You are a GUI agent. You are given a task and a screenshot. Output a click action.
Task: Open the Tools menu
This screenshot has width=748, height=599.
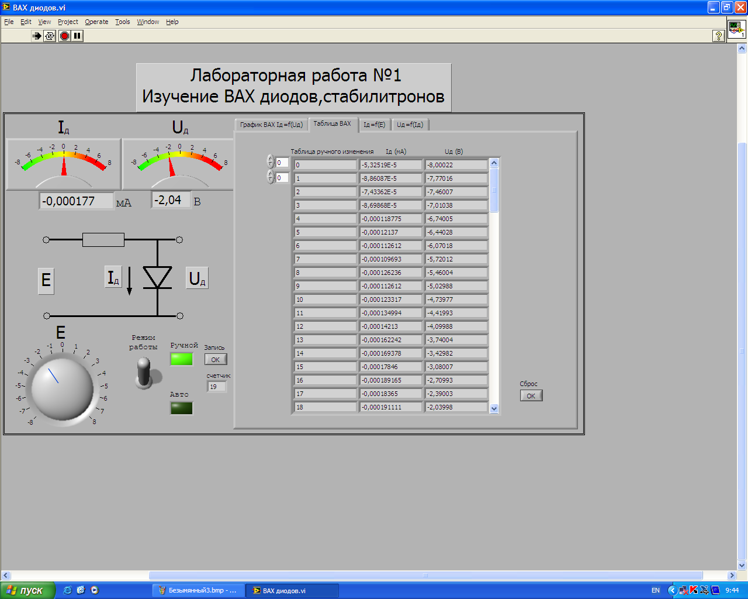123,22
